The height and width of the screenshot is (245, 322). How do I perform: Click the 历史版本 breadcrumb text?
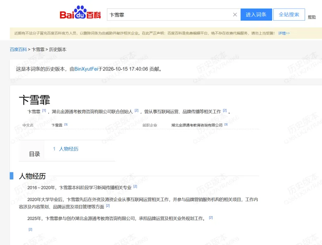click(58, 49)
